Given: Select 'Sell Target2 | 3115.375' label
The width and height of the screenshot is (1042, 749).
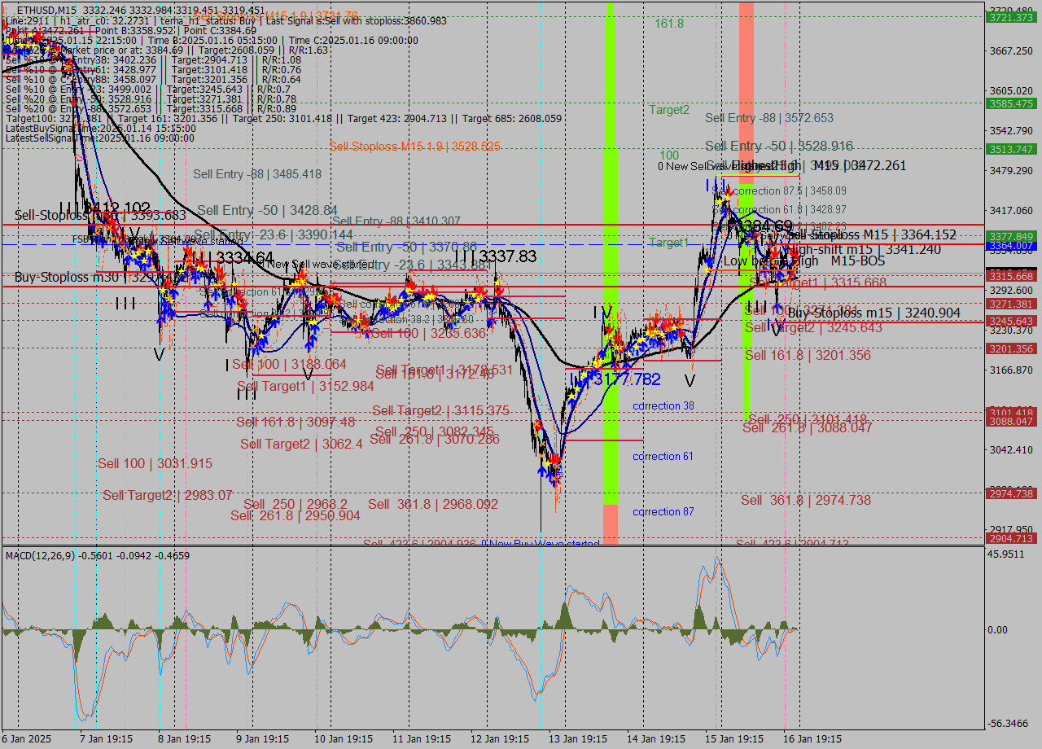Looking at the screenshot, I should (440, 410).
